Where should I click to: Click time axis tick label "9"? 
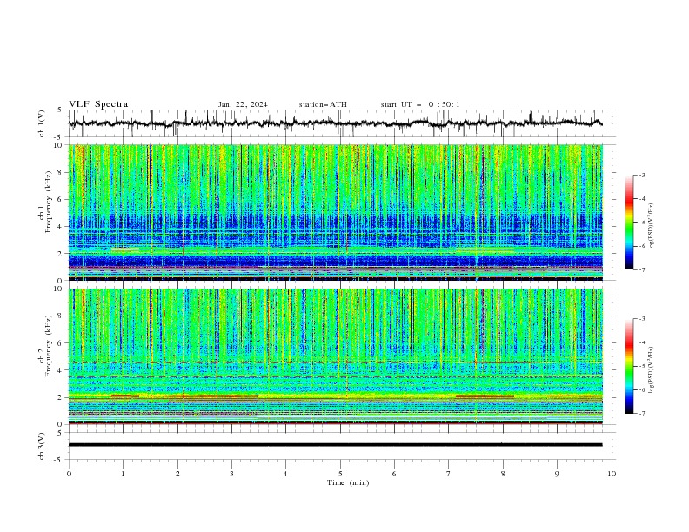(557, 474)
